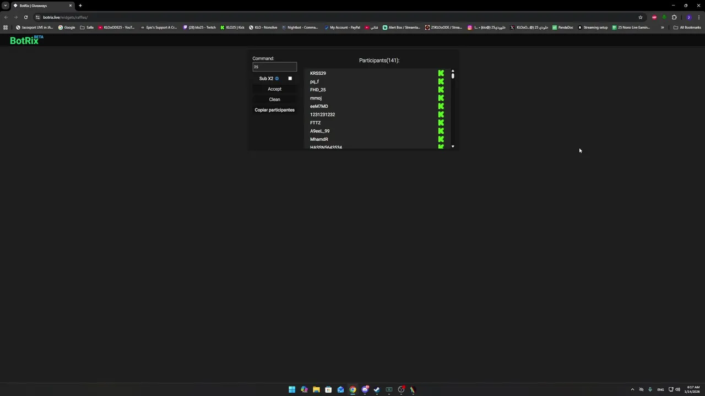Open the PandaDoc bookmark

tap(562, 28)
